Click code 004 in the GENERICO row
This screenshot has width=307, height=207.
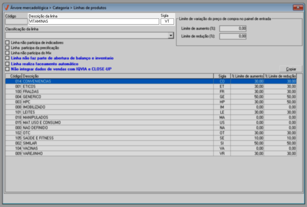coord(18,97)
